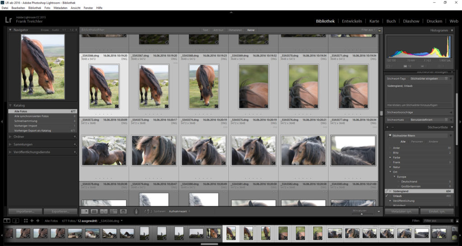
Task: Open the people face view icon
Action: click(123, 211)
